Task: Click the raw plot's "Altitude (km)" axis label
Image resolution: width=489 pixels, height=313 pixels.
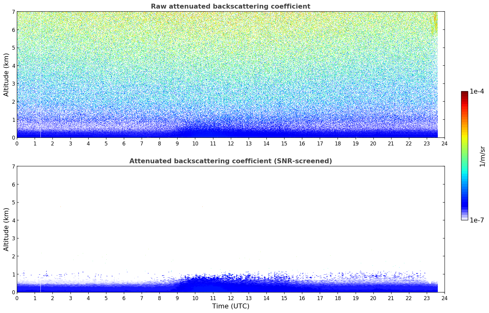Action: coord(6,75)
